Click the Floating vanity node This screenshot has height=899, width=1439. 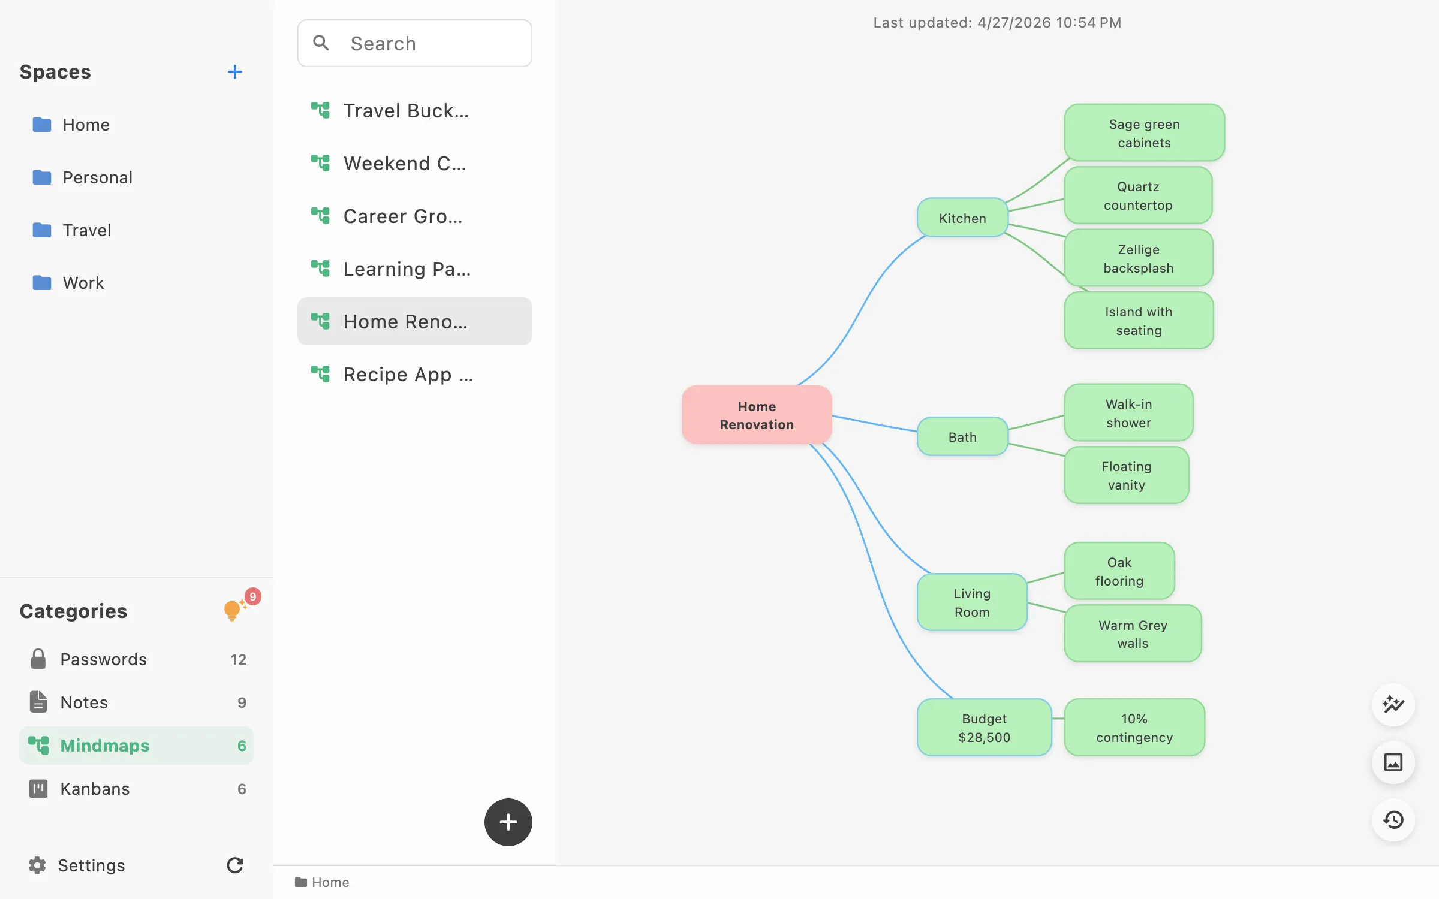click(x=1127, y=475)
